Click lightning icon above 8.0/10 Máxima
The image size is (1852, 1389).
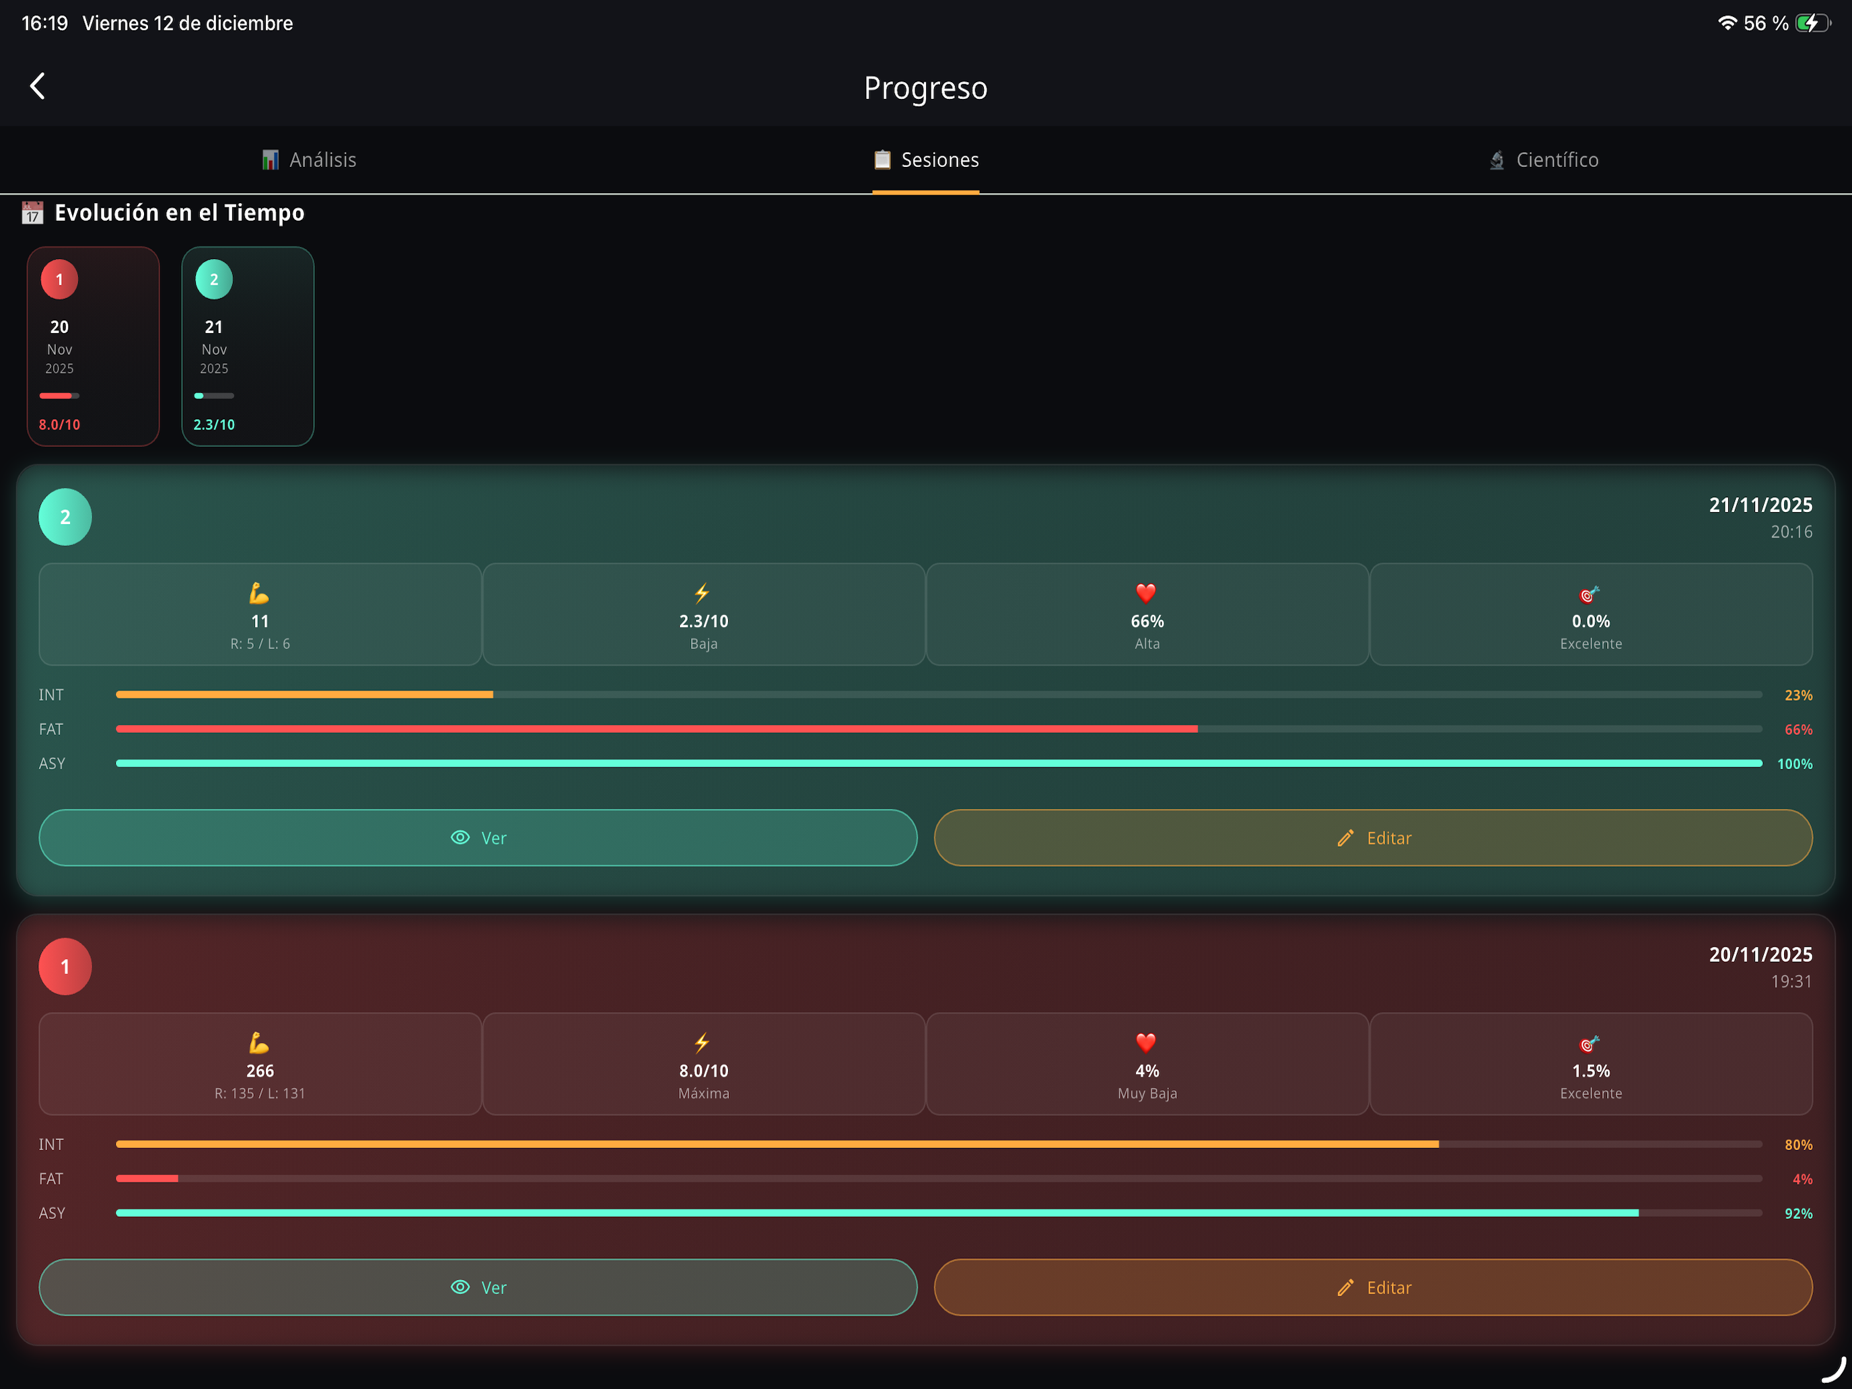[703, 1043]
